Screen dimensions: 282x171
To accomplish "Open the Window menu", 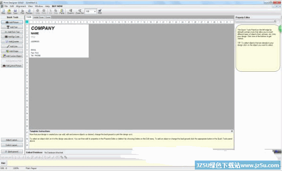I will [39, 6].
